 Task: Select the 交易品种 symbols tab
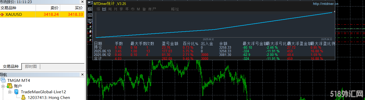click(x=11, y=67)
